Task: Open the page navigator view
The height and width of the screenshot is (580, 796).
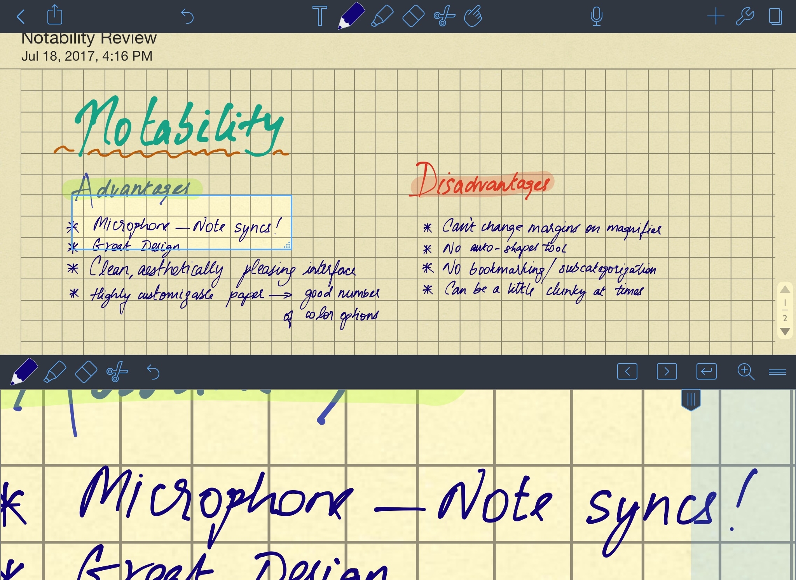Action: [x=775, y=17]
